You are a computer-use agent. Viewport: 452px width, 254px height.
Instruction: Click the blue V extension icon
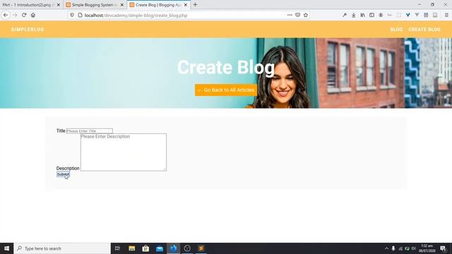408,15
